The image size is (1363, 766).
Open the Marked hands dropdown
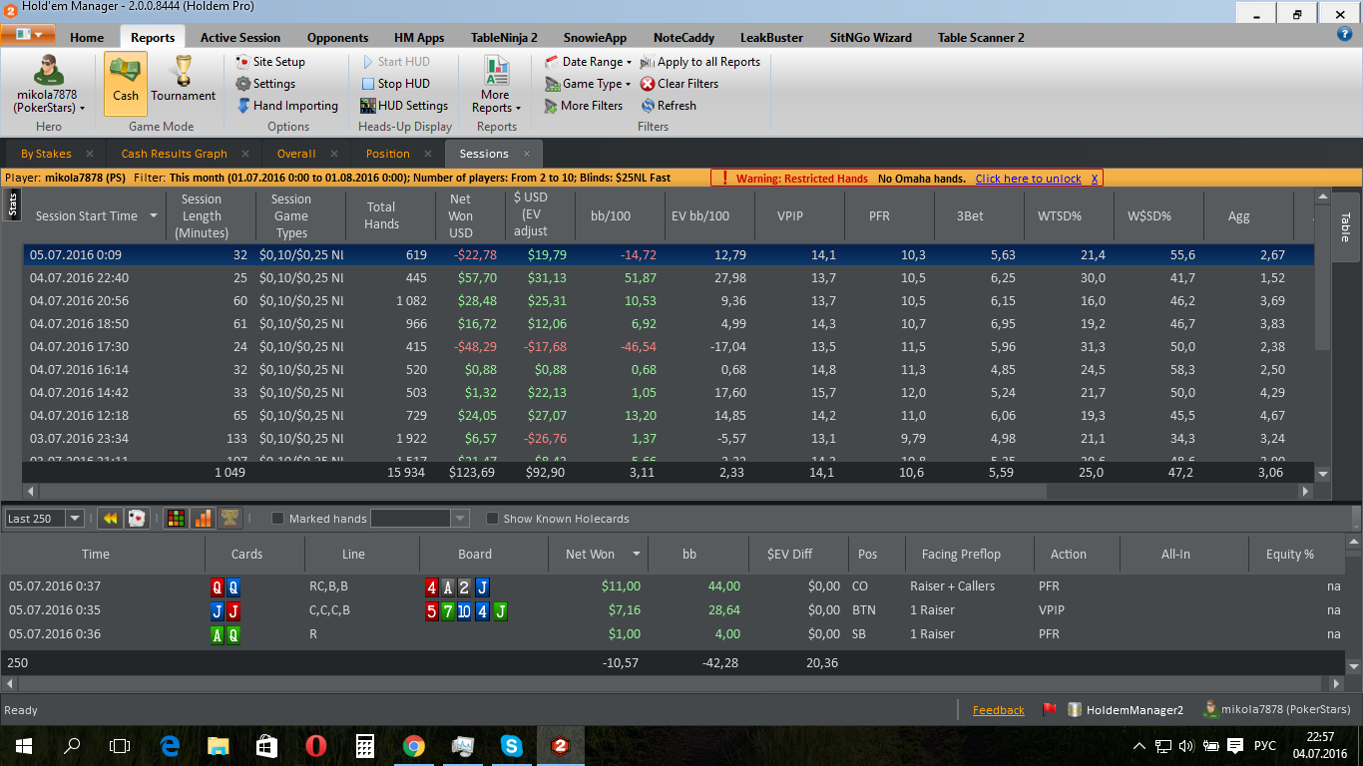460,519
